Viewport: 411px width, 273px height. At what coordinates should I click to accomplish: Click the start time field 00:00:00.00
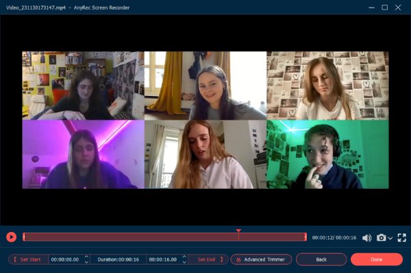click(x=65, y=259)
